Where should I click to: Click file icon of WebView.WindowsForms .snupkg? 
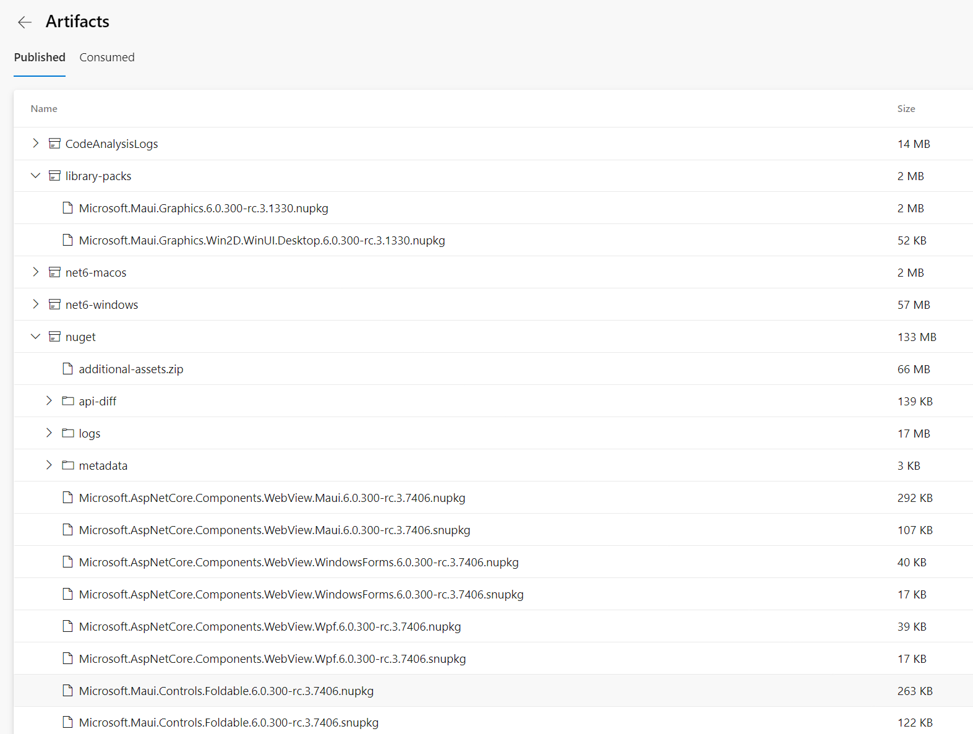[68, 594]
